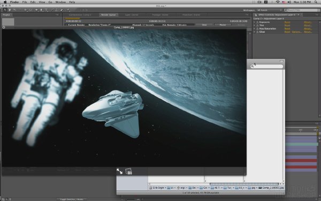The height and width of the screenshot is (201, 321).
Task: Click the Finder window search field
Action: coord(266,66)
